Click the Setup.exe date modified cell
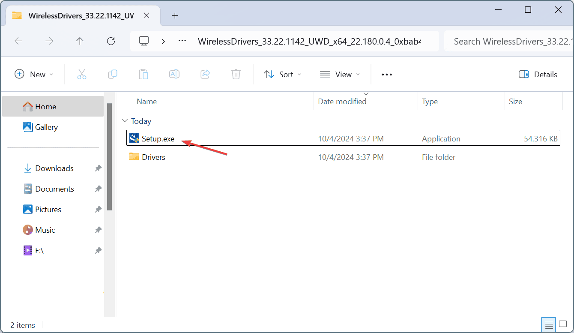 click(351, 139)
